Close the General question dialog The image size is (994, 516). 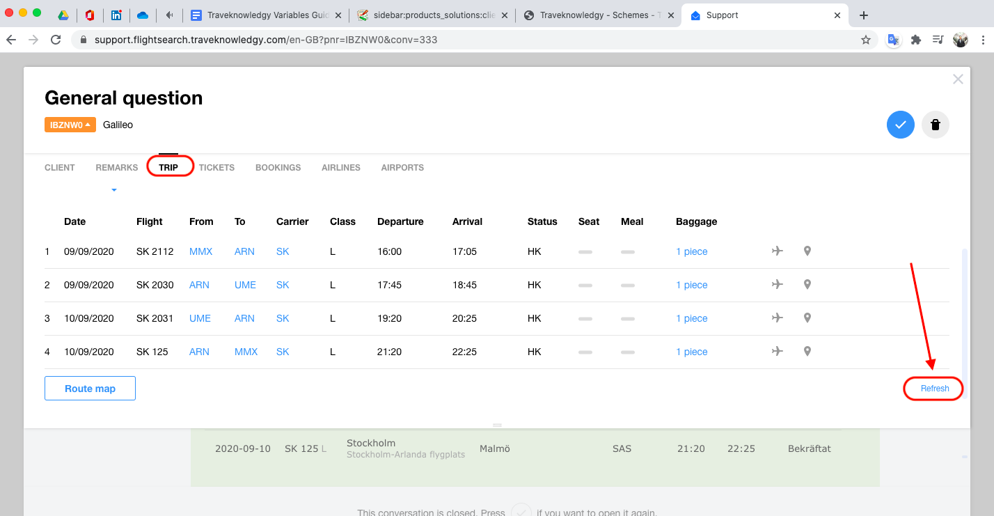(x=958, y=79)
